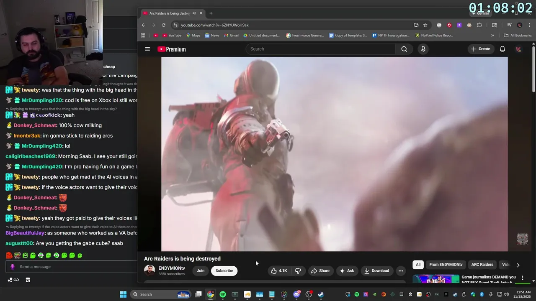Screen dimensions: 536x301
Task: Open more actions menu beside Download
Action: 401,271
